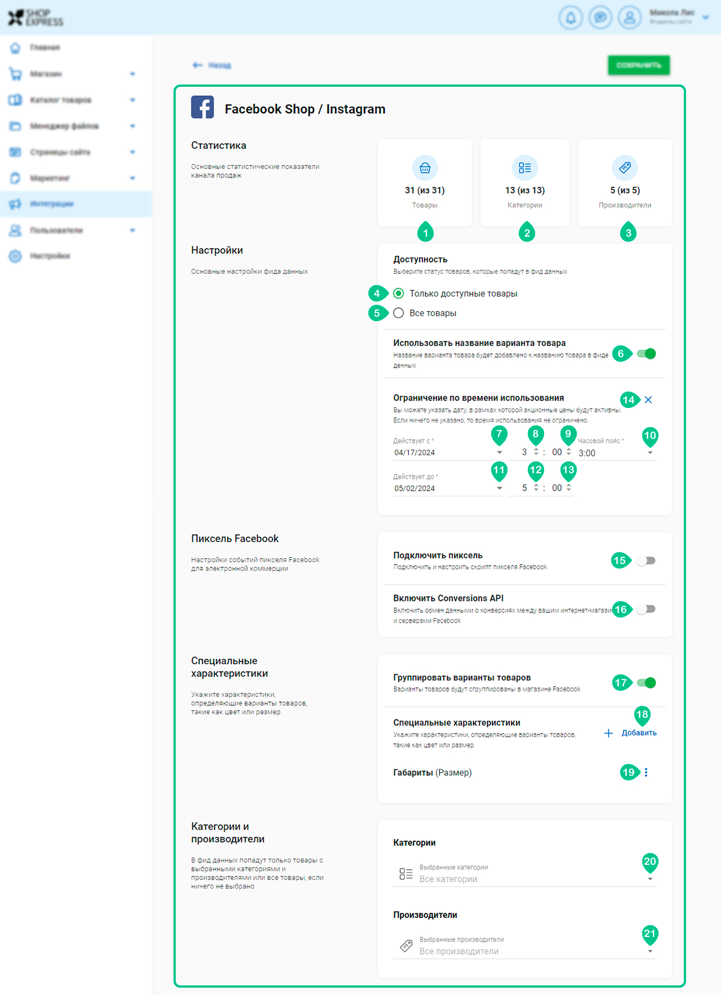Expand the user account menu chevron
Viewport: 721px width, 995px height.
[706, 17]
